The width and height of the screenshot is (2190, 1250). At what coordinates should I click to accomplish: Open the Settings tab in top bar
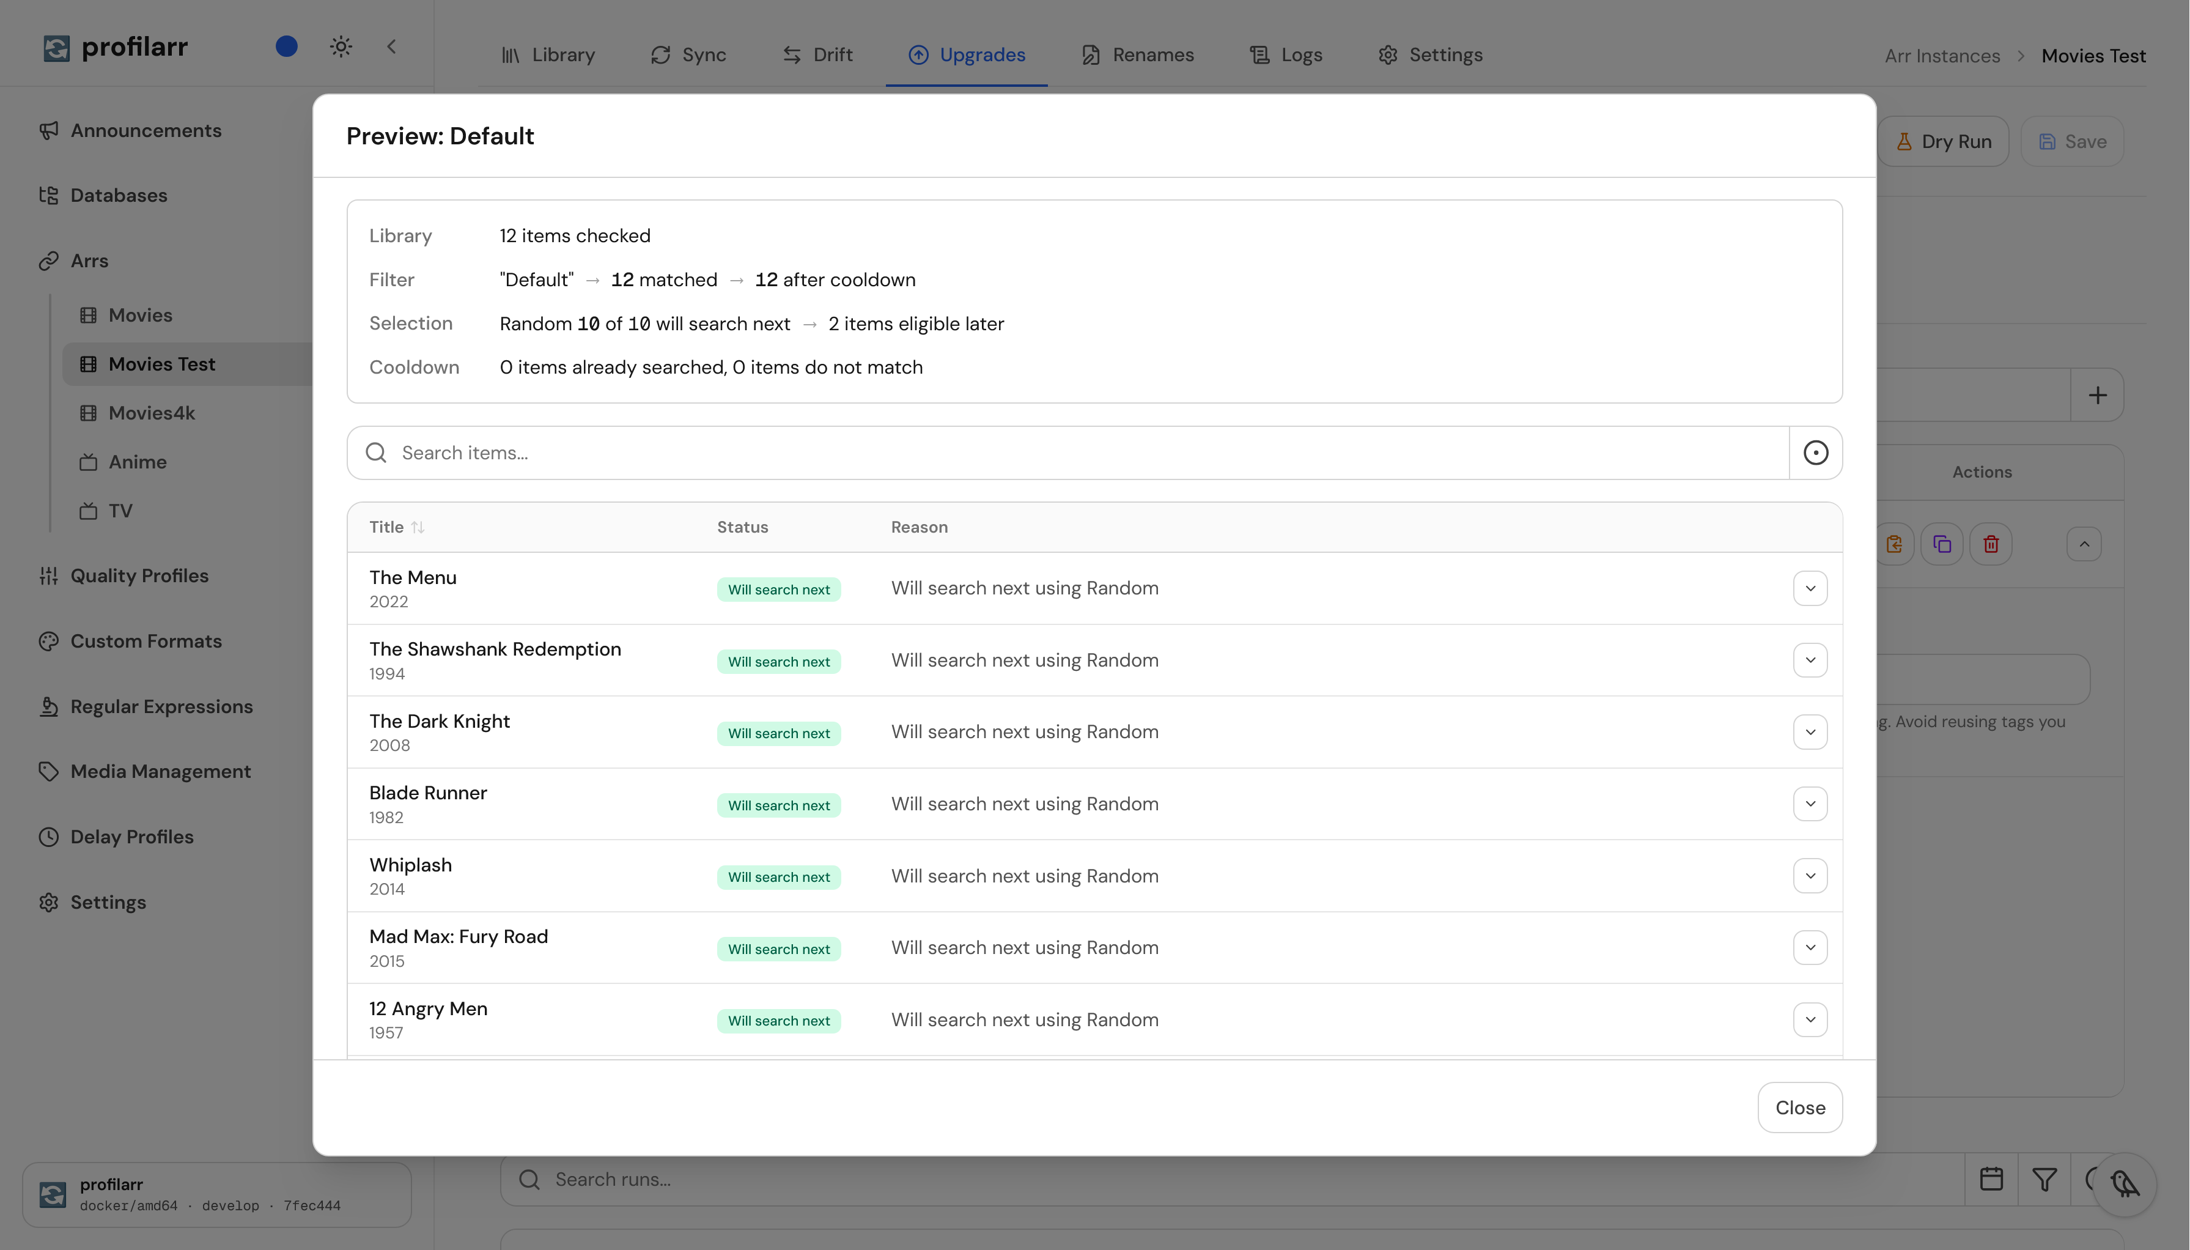(1429, 55)
